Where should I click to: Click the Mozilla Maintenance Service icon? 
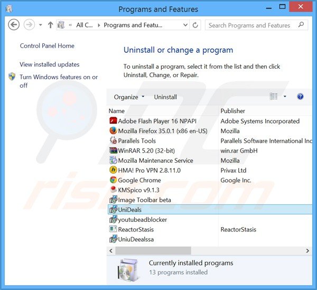(113, 160)
